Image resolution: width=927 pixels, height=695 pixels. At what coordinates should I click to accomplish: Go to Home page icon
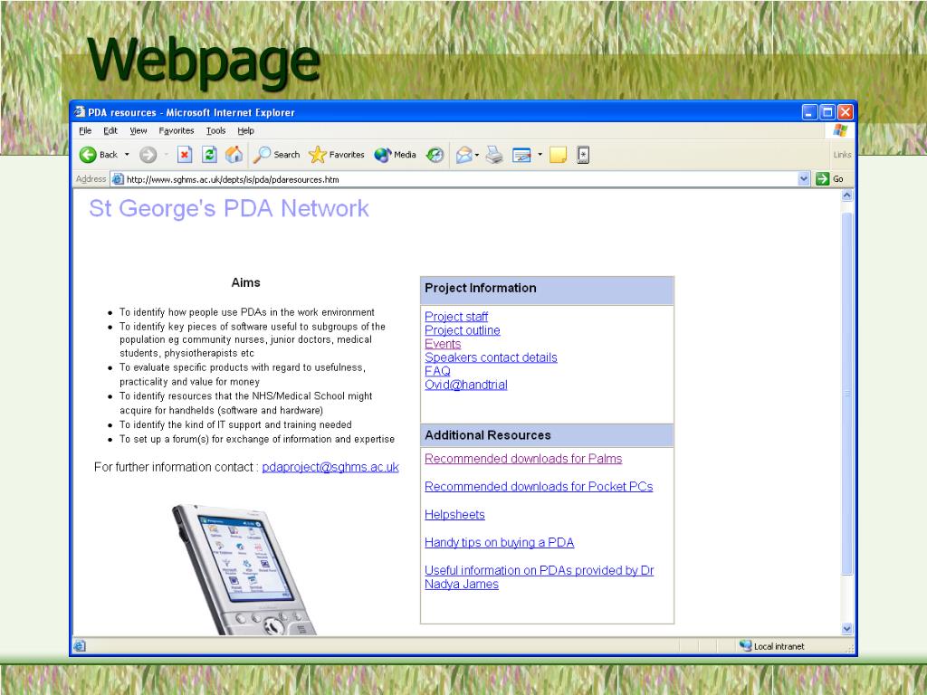(x=234, y=155)
